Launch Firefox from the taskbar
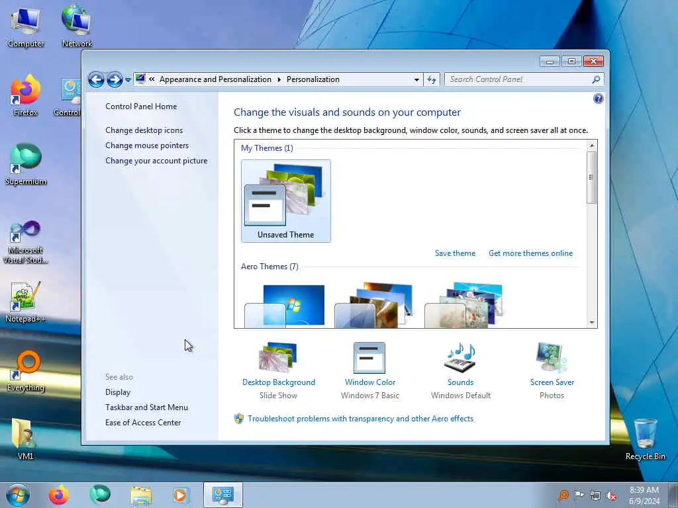 (59, 495)
